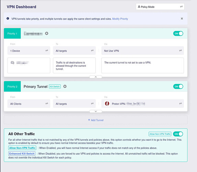Click the blurred device name in Priority 1
This screenshot has width=197, height=172.
(x=23, y=63)
